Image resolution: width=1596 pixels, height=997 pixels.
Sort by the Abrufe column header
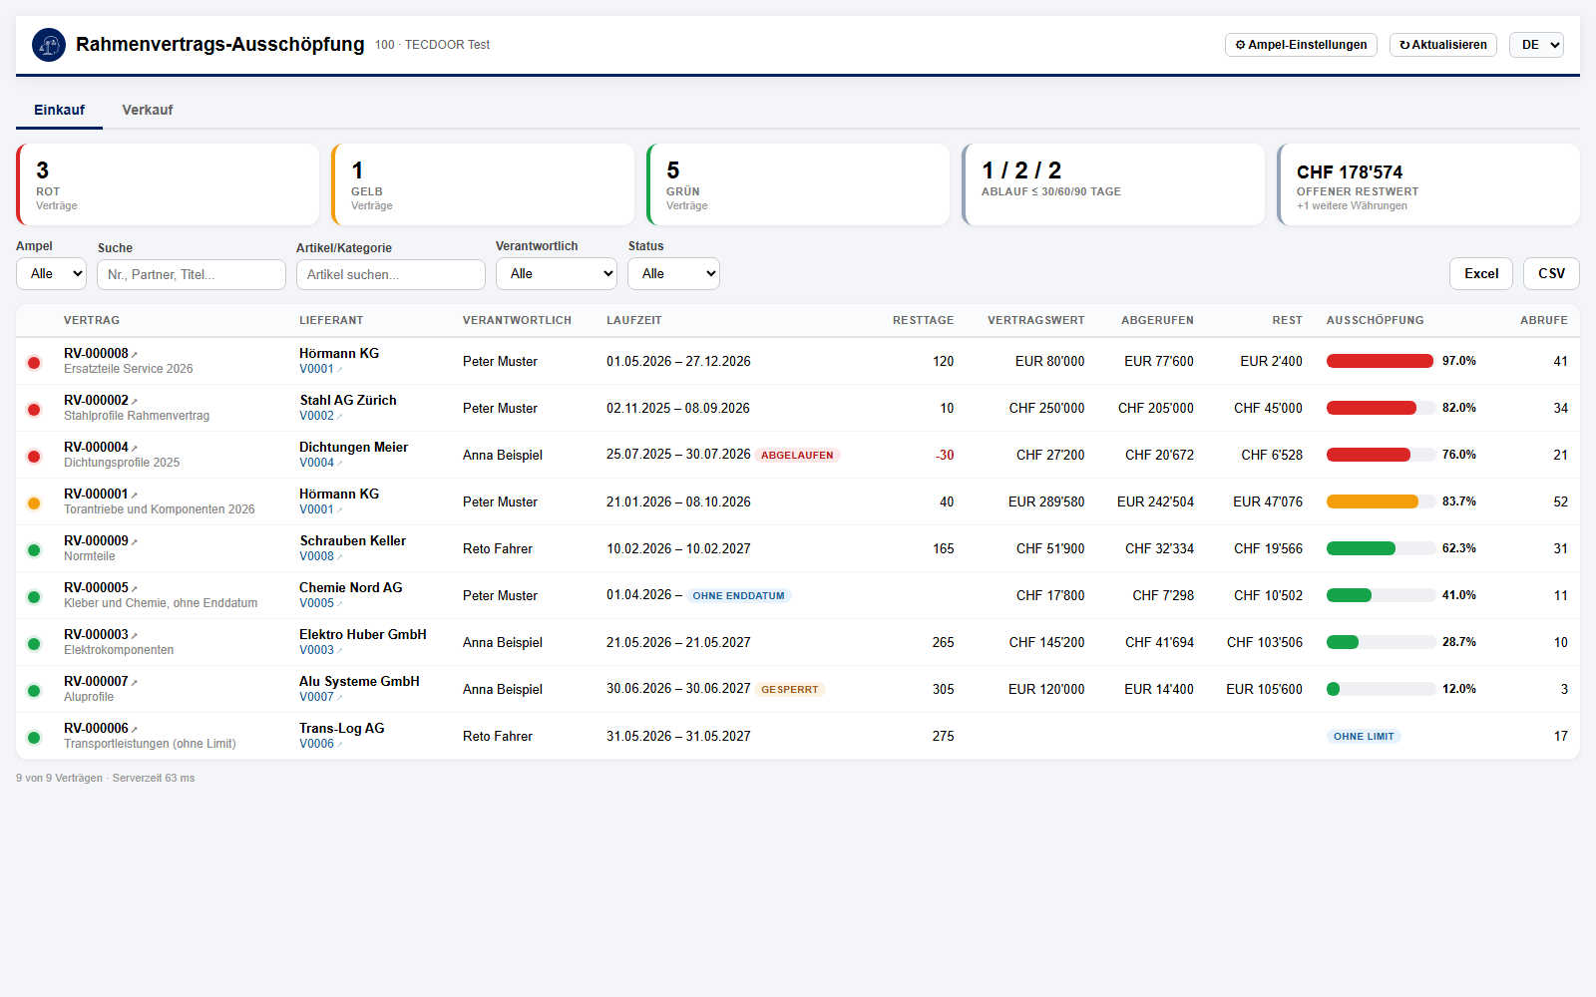1543,320
